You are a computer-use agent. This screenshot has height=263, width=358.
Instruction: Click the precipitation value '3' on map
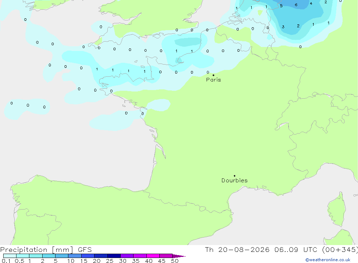click(283, 27)
